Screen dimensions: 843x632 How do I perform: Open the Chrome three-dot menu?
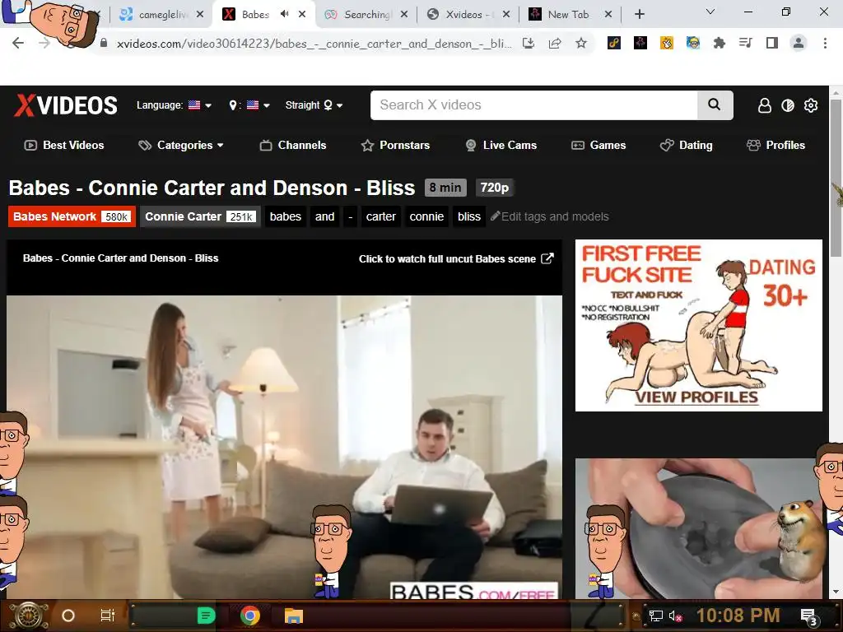click(825, 43)
